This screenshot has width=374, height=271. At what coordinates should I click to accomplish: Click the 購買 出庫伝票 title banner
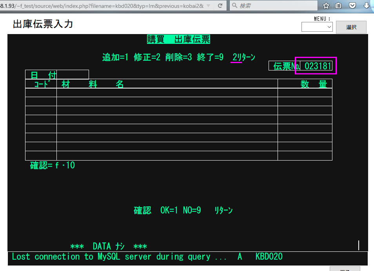pos(179,39)
